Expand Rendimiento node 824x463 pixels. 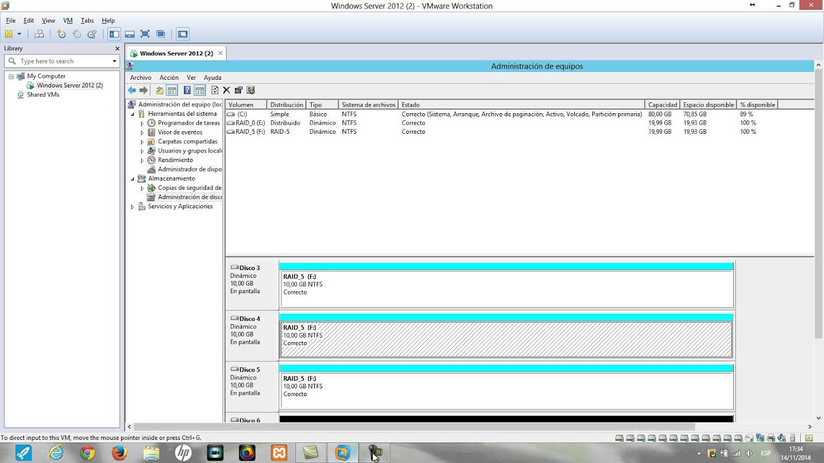click(x=142, y=160)
